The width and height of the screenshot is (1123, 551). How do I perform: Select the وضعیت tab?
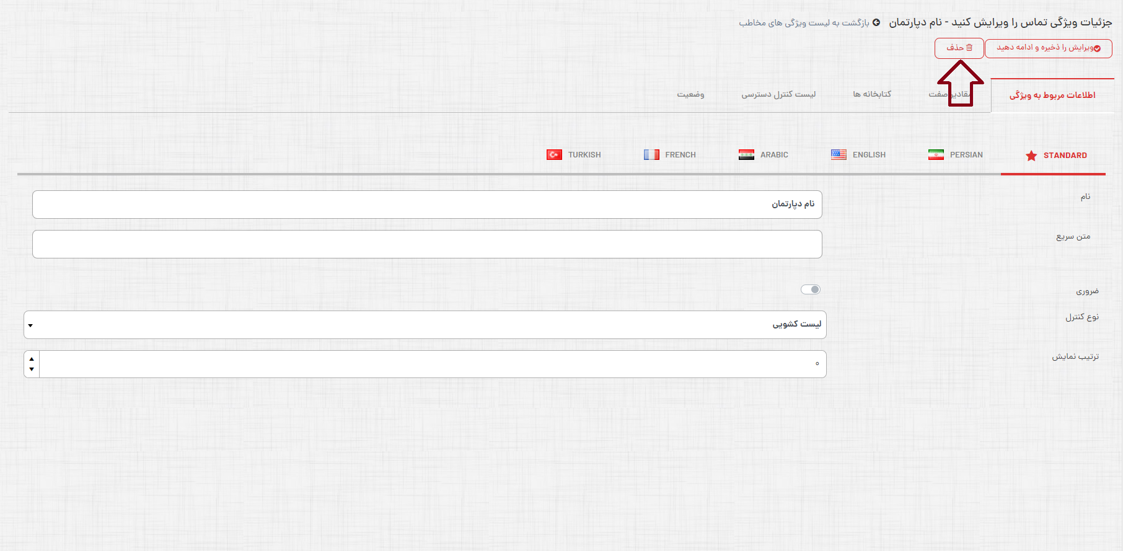[690, 94]
